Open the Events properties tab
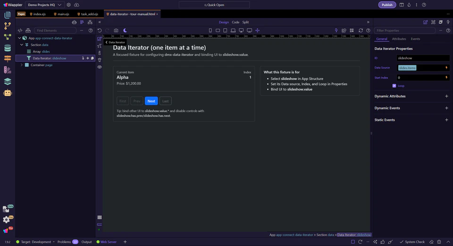Image resolution: width=453 pixels, height=246 pixels. (x=415, y=39)
